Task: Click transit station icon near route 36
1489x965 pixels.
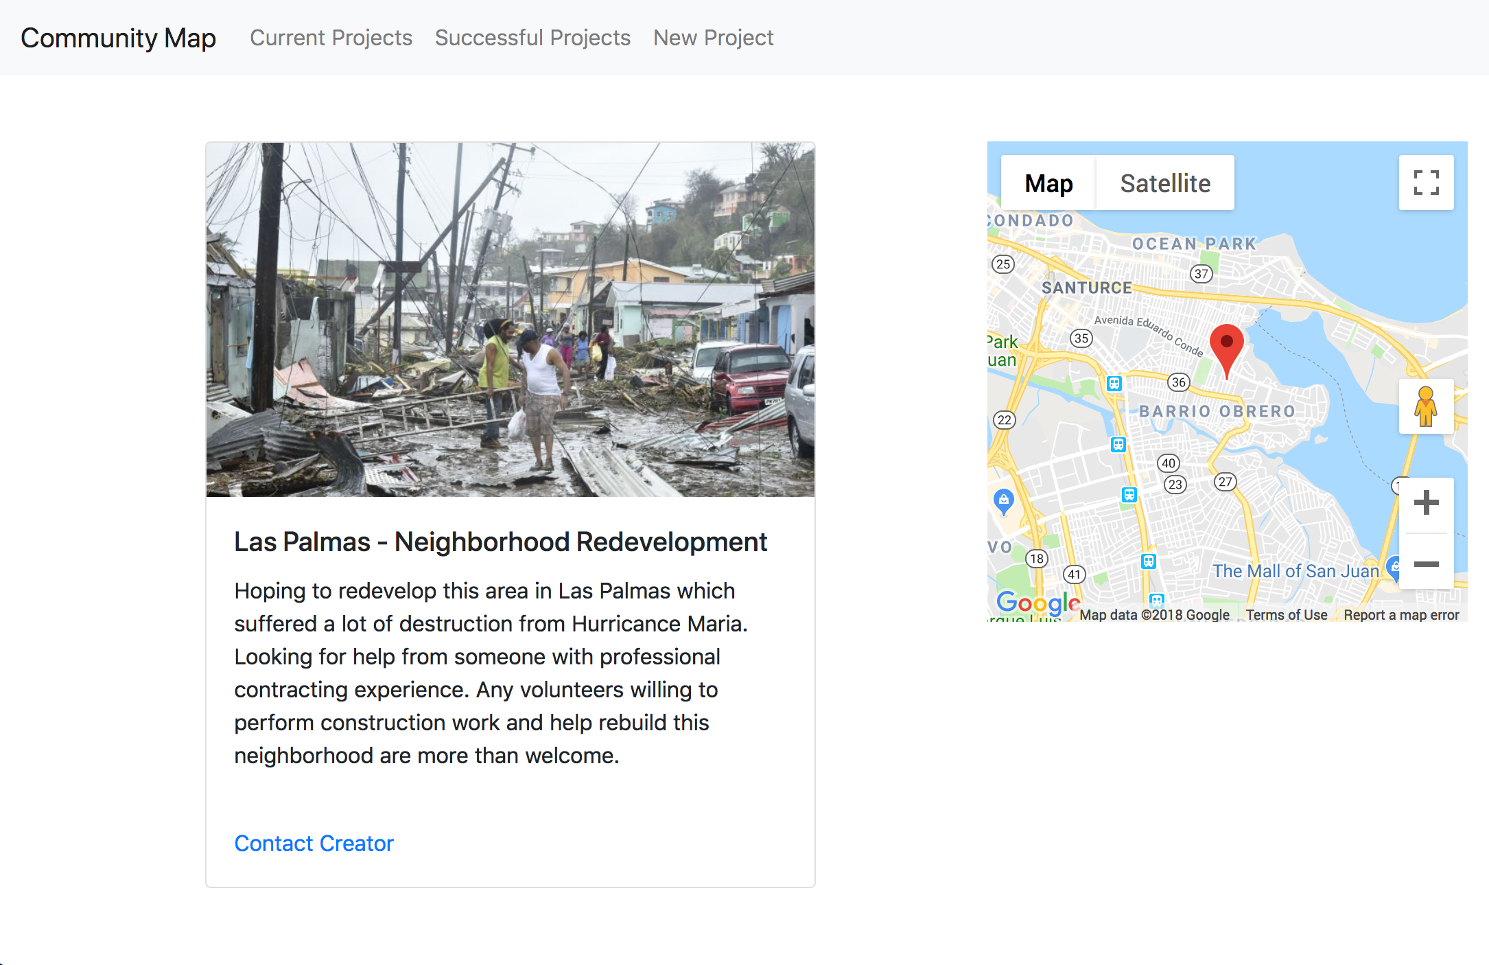Action: tap(1114, 384)
